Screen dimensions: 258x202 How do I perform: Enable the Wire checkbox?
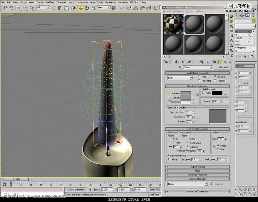(199, 77)
